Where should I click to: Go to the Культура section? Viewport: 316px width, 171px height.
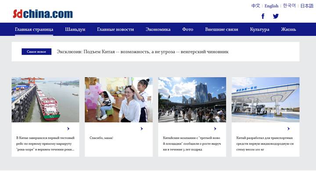point(259,29)
